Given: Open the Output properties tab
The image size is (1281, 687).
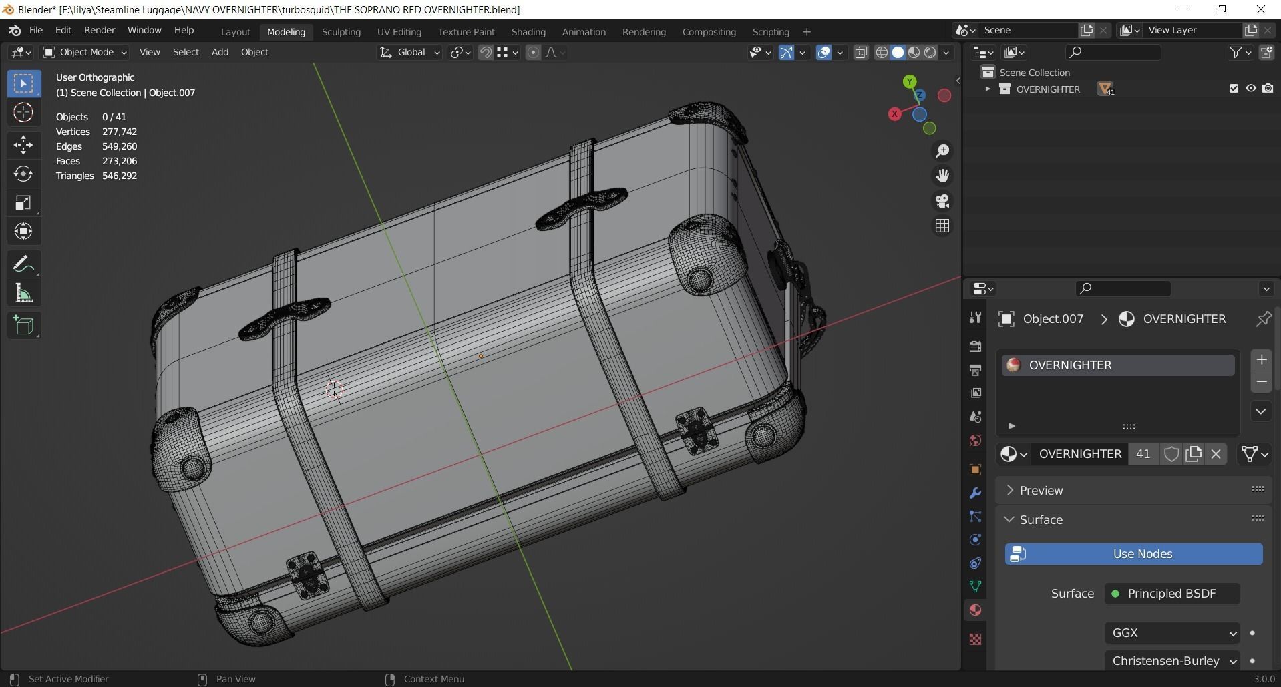Looking at the screenshot, I should pos(975,369).
